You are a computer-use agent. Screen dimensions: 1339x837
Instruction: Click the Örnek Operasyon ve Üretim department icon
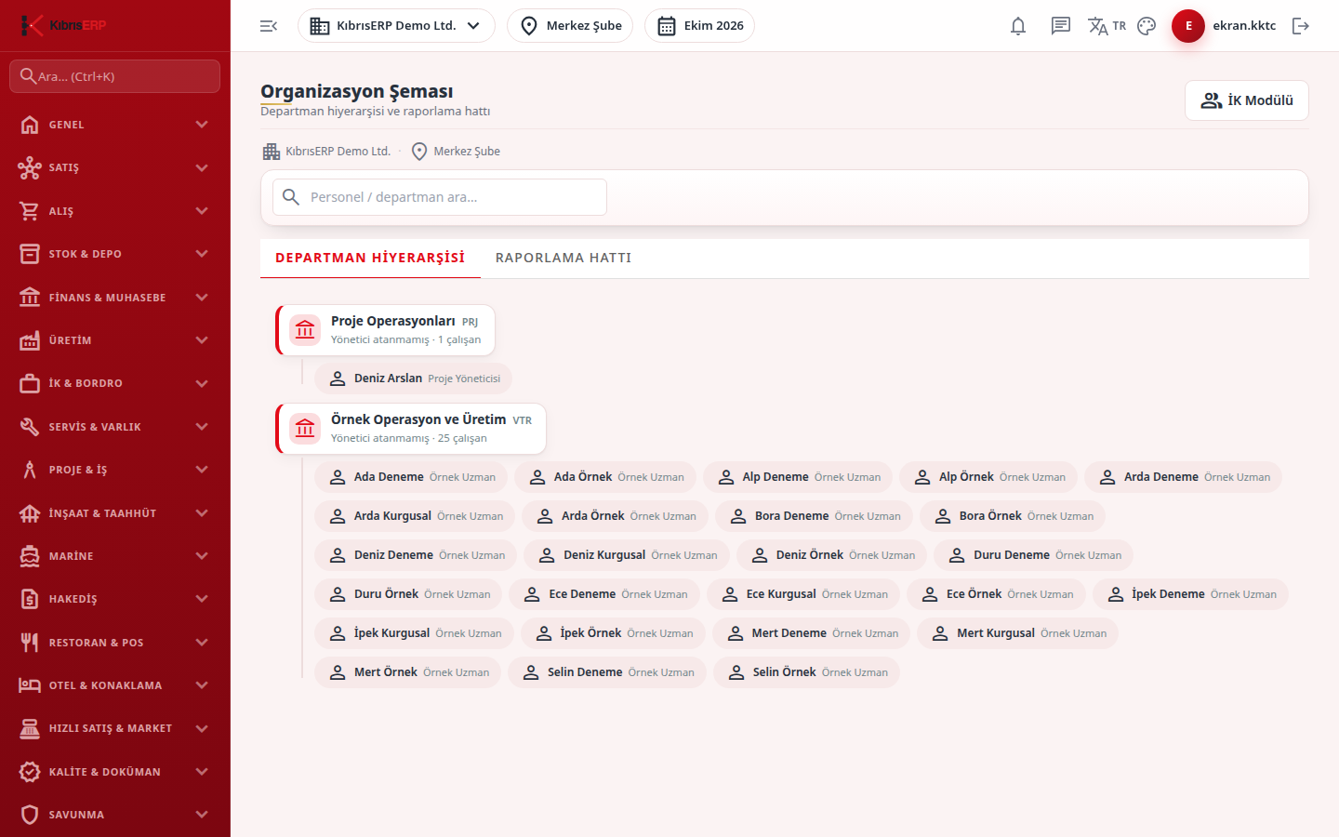(305, 429)
